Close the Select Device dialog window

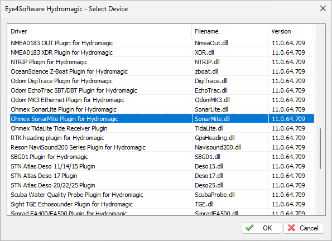pos(323,9)
